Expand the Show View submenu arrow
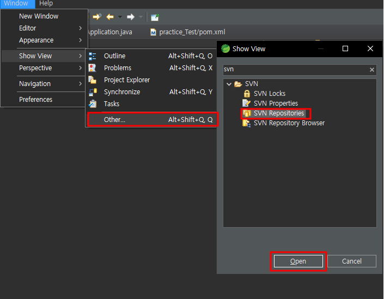Image resolution: width=384 pixels, height=299 pixels. 80,56
